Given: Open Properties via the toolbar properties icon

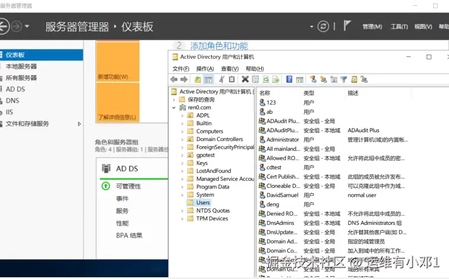Looking at the screenshot, I should point(255,79).
